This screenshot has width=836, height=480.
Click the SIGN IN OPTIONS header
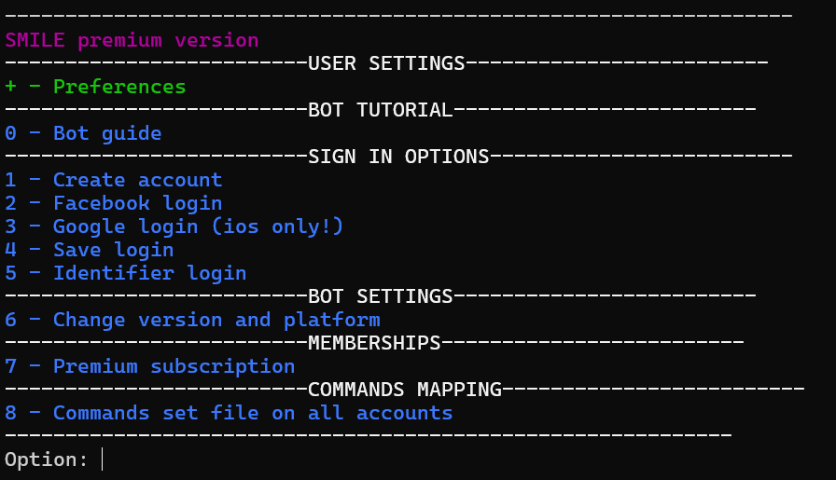pos(398,157)
